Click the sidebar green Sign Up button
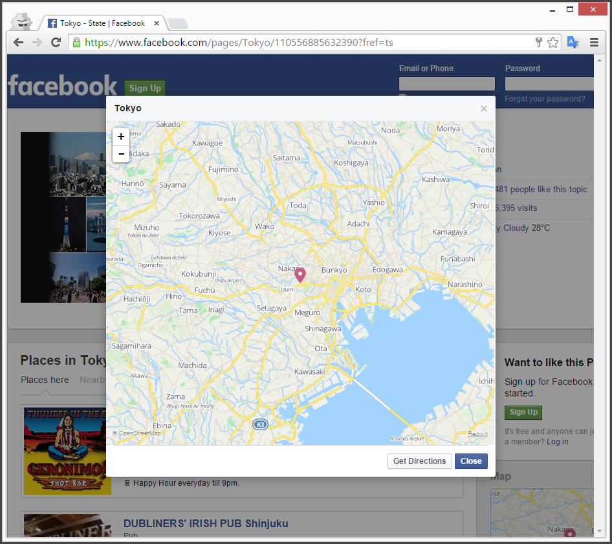This screenshot has width=612, height=544. tap(523, 412)
